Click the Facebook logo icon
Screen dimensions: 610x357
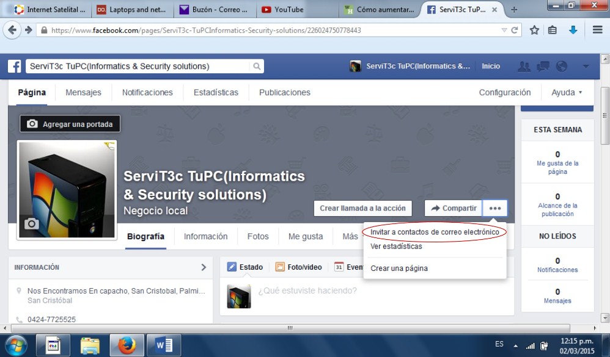pos(15,66)
